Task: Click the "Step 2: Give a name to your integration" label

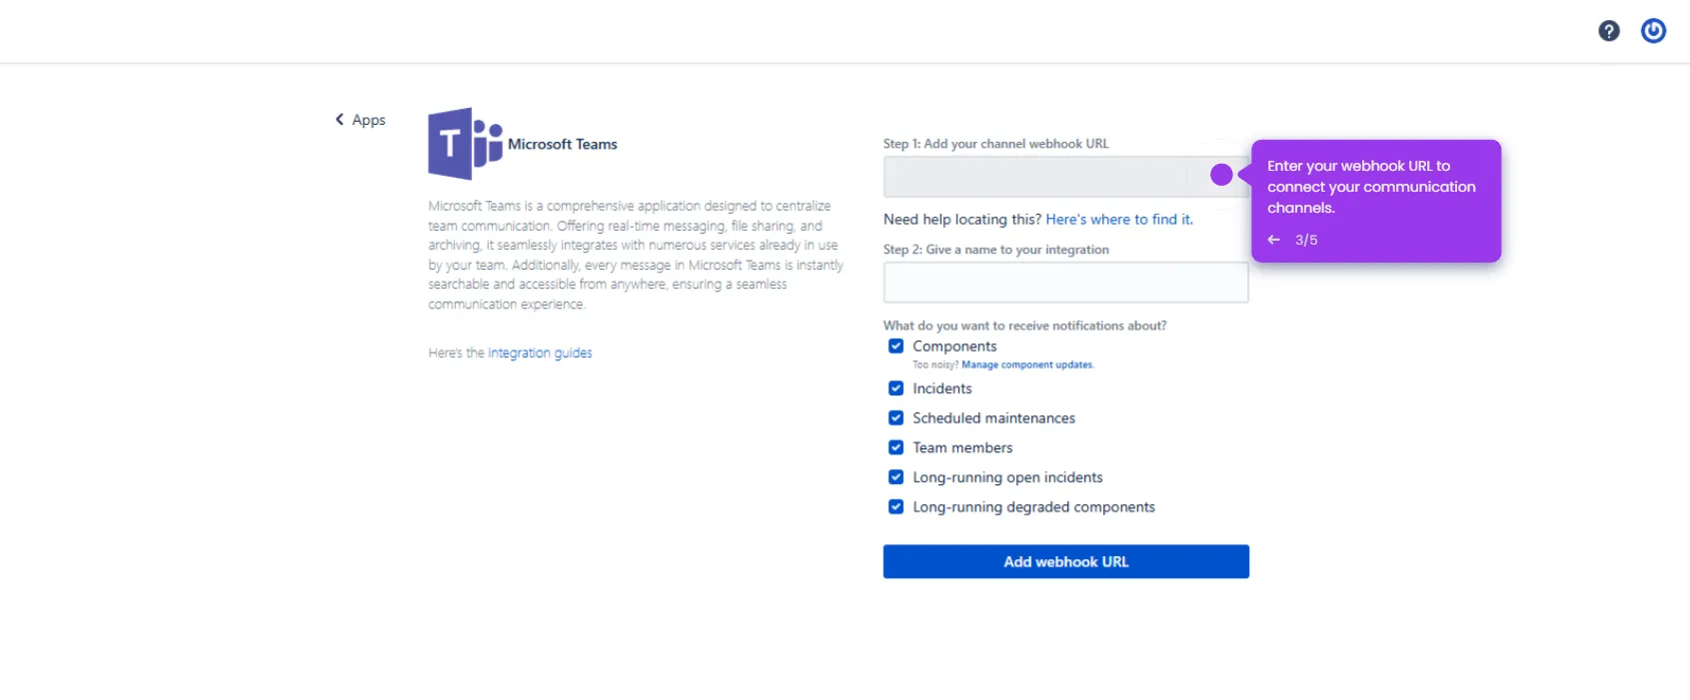Action: [x=995, y=250]
